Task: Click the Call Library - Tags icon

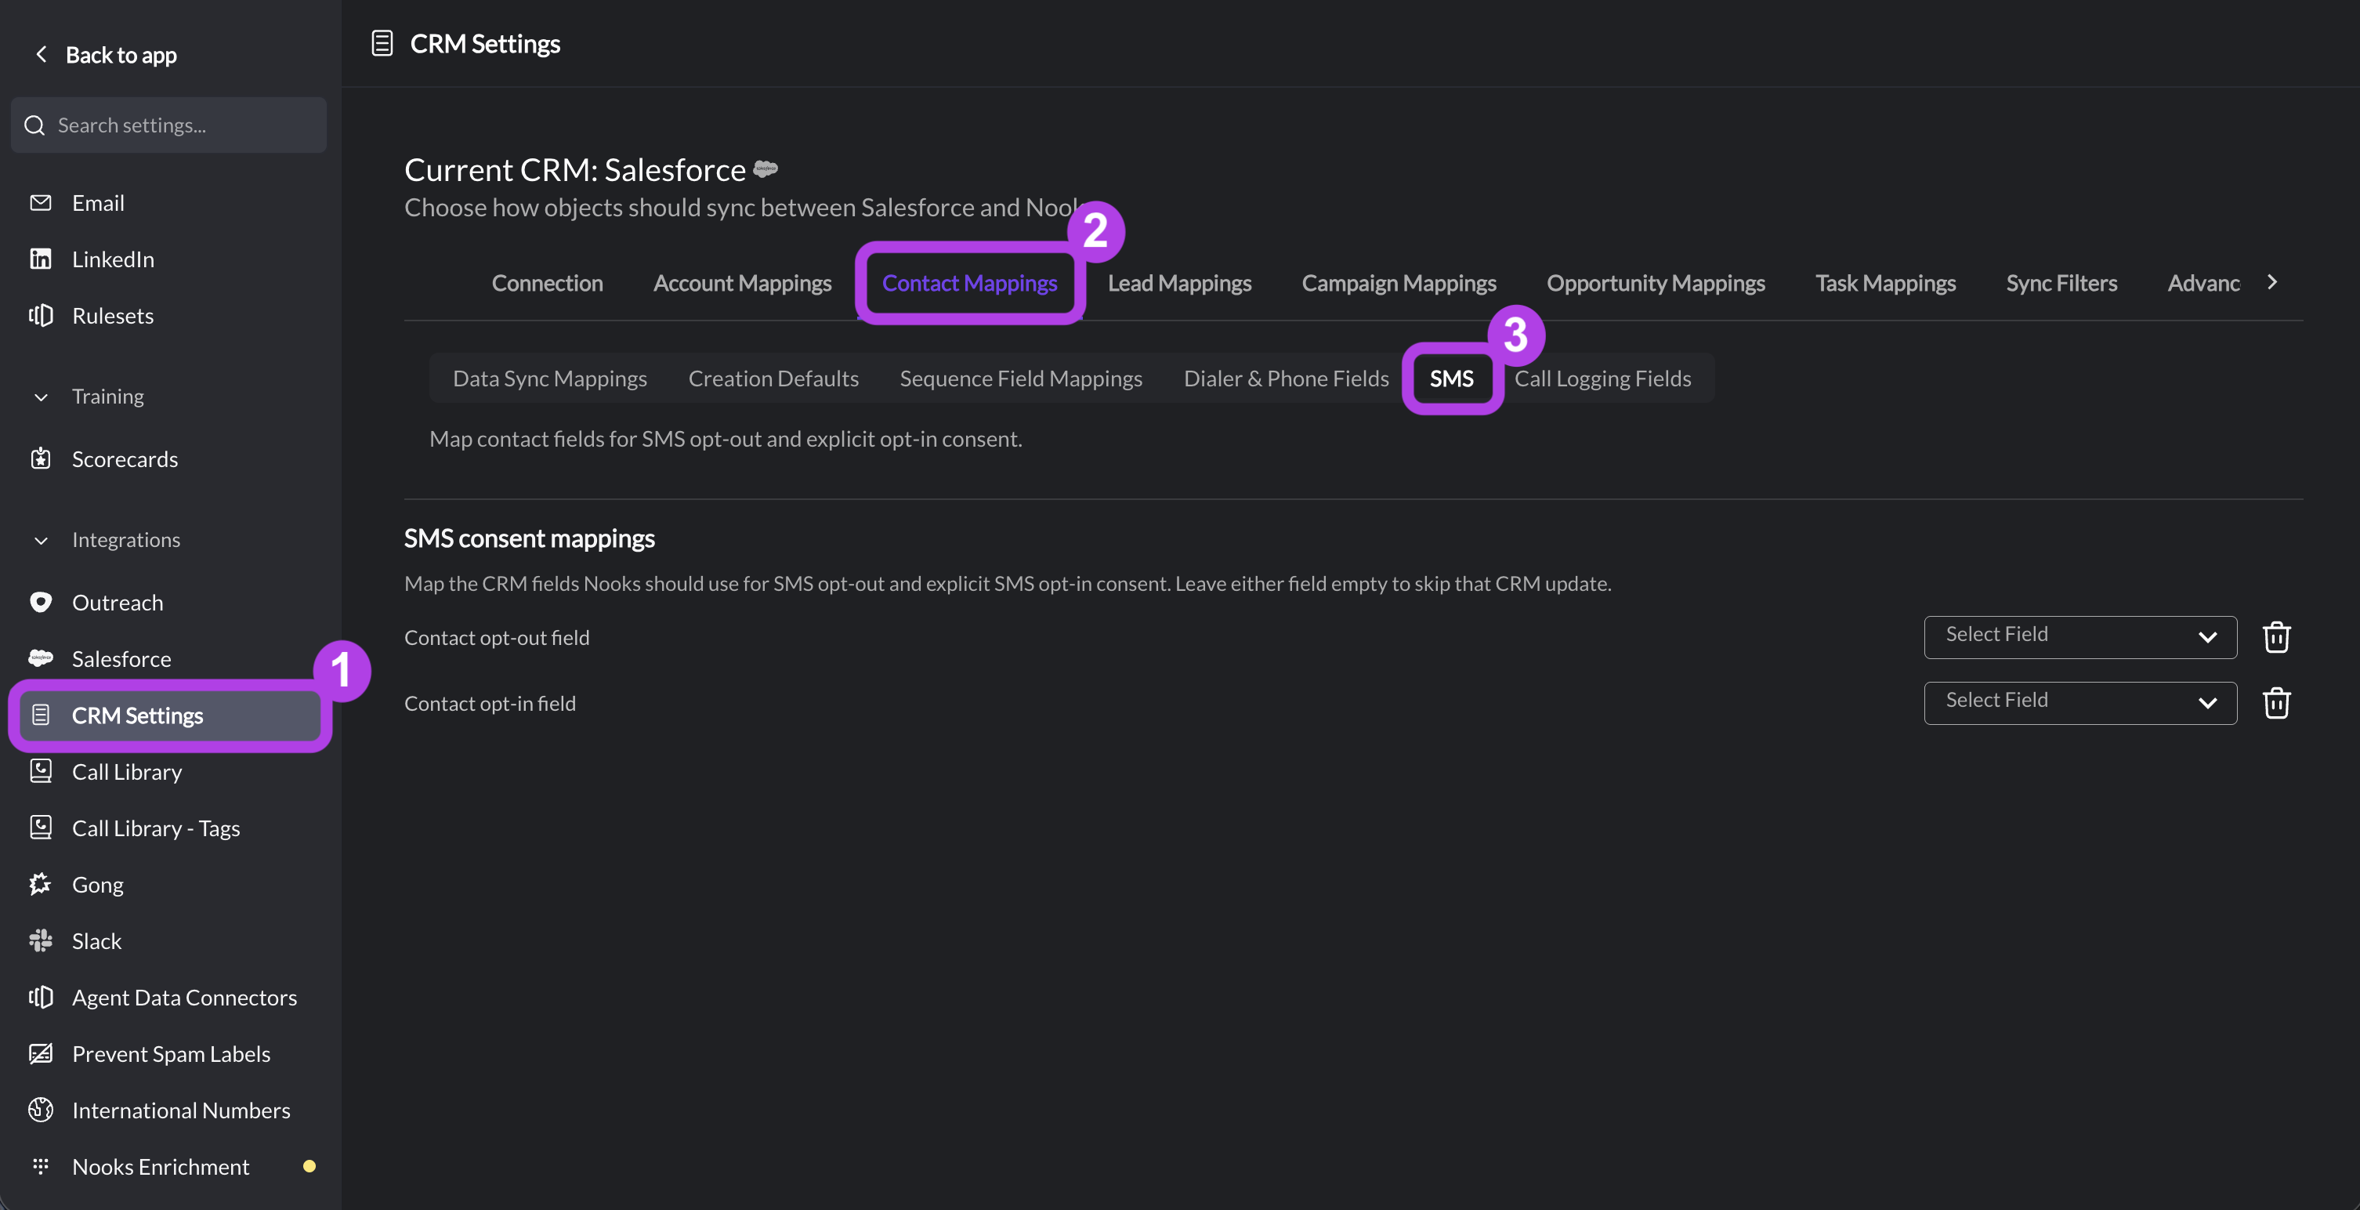Action: 40,828
